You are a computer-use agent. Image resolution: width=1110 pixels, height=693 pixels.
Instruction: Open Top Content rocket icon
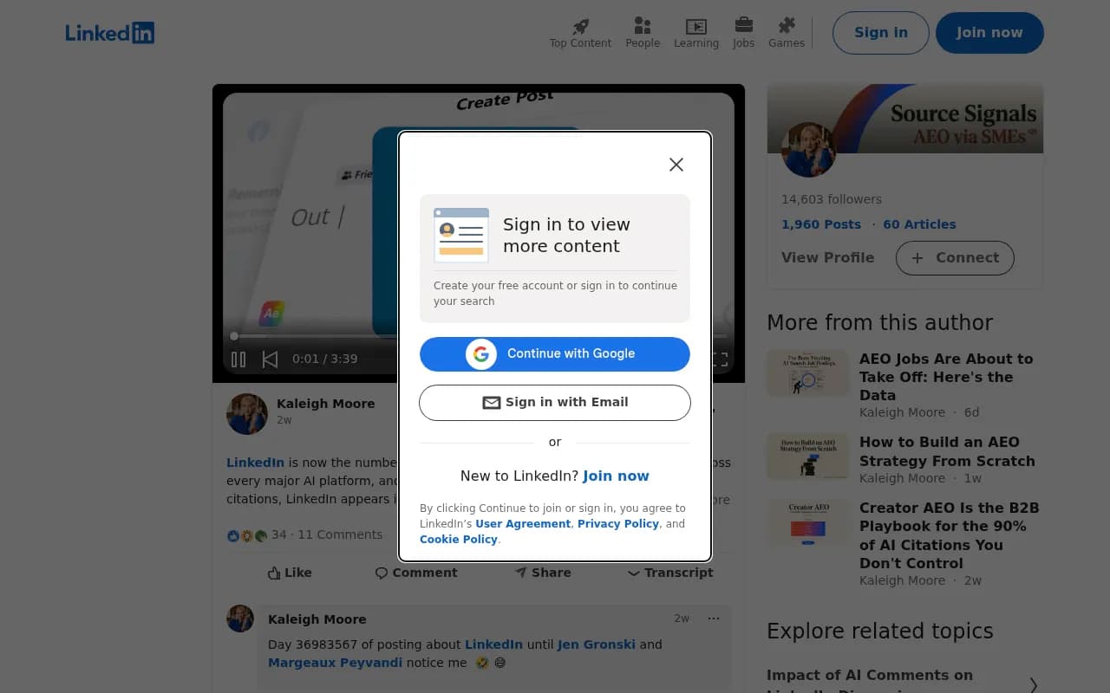click(580, 33)
